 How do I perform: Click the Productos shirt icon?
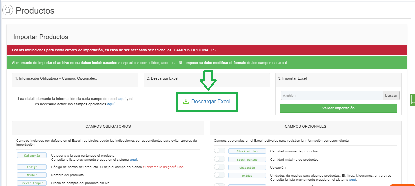[x=8, y=10]
